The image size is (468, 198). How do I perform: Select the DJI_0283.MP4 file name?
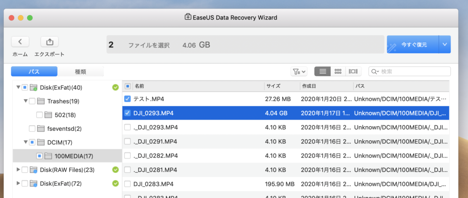(154, 184)
